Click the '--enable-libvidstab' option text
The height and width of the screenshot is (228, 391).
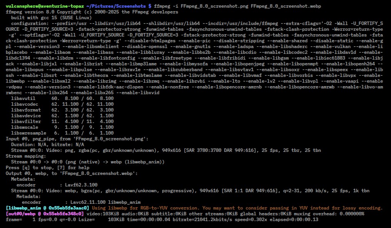[x=190, y=75]
